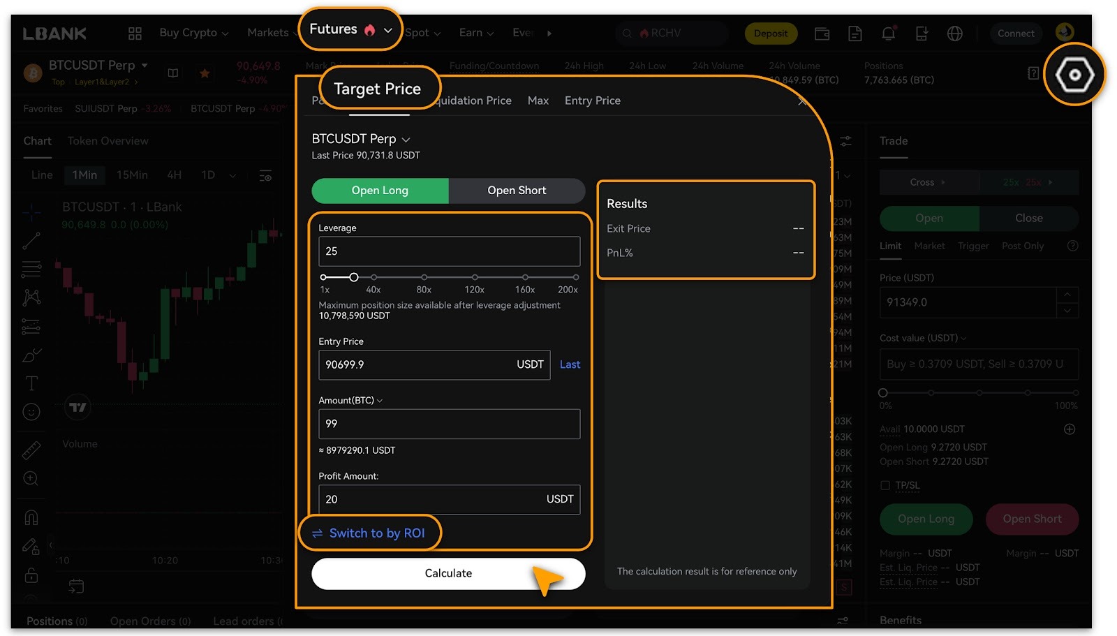Switch to Entry Price tab
Screen dimensions: 1117x636
point(593,101)
